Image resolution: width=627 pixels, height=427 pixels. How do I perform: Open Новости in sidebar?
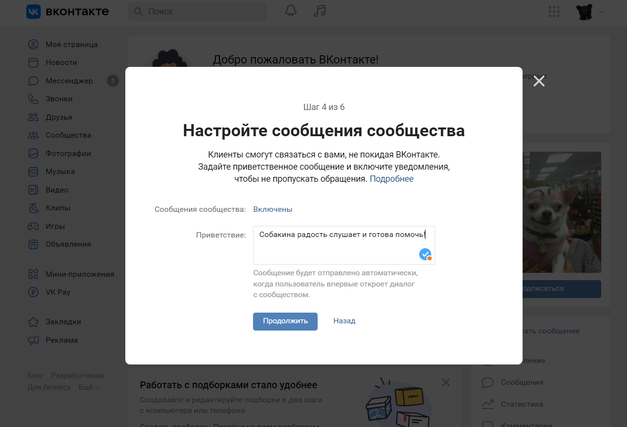click(x=61, y=63)
